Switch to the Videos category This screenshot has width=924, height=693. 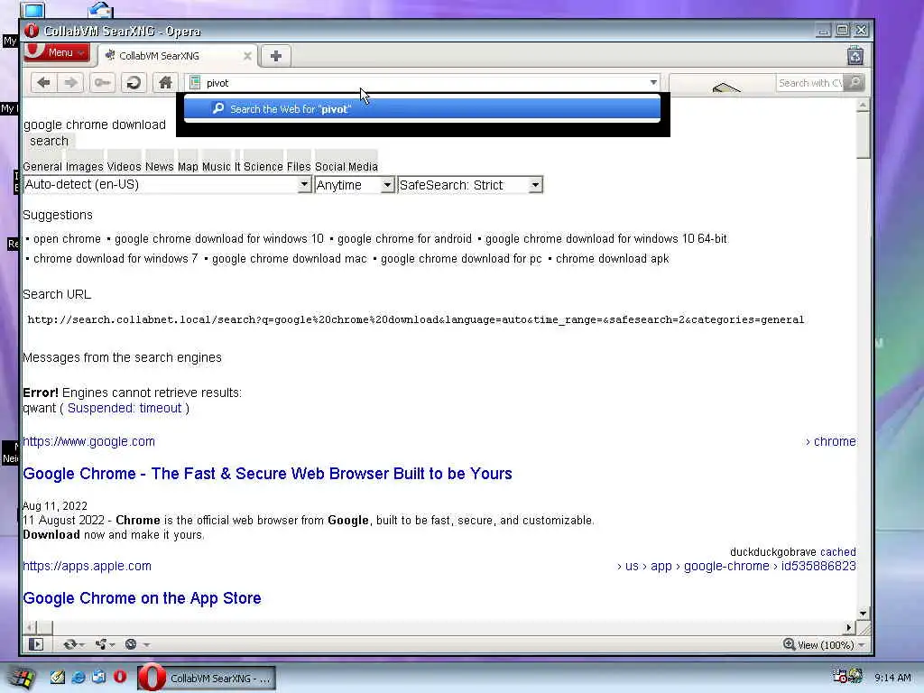(x=125, y=167)
